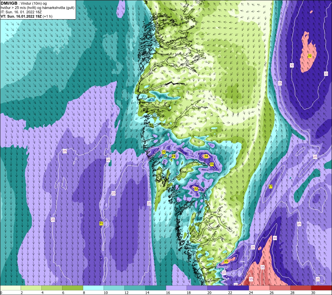The image size is (332, 295).
Task: Click the VT valid time 19Z line
Action: [x=27, y=16]
